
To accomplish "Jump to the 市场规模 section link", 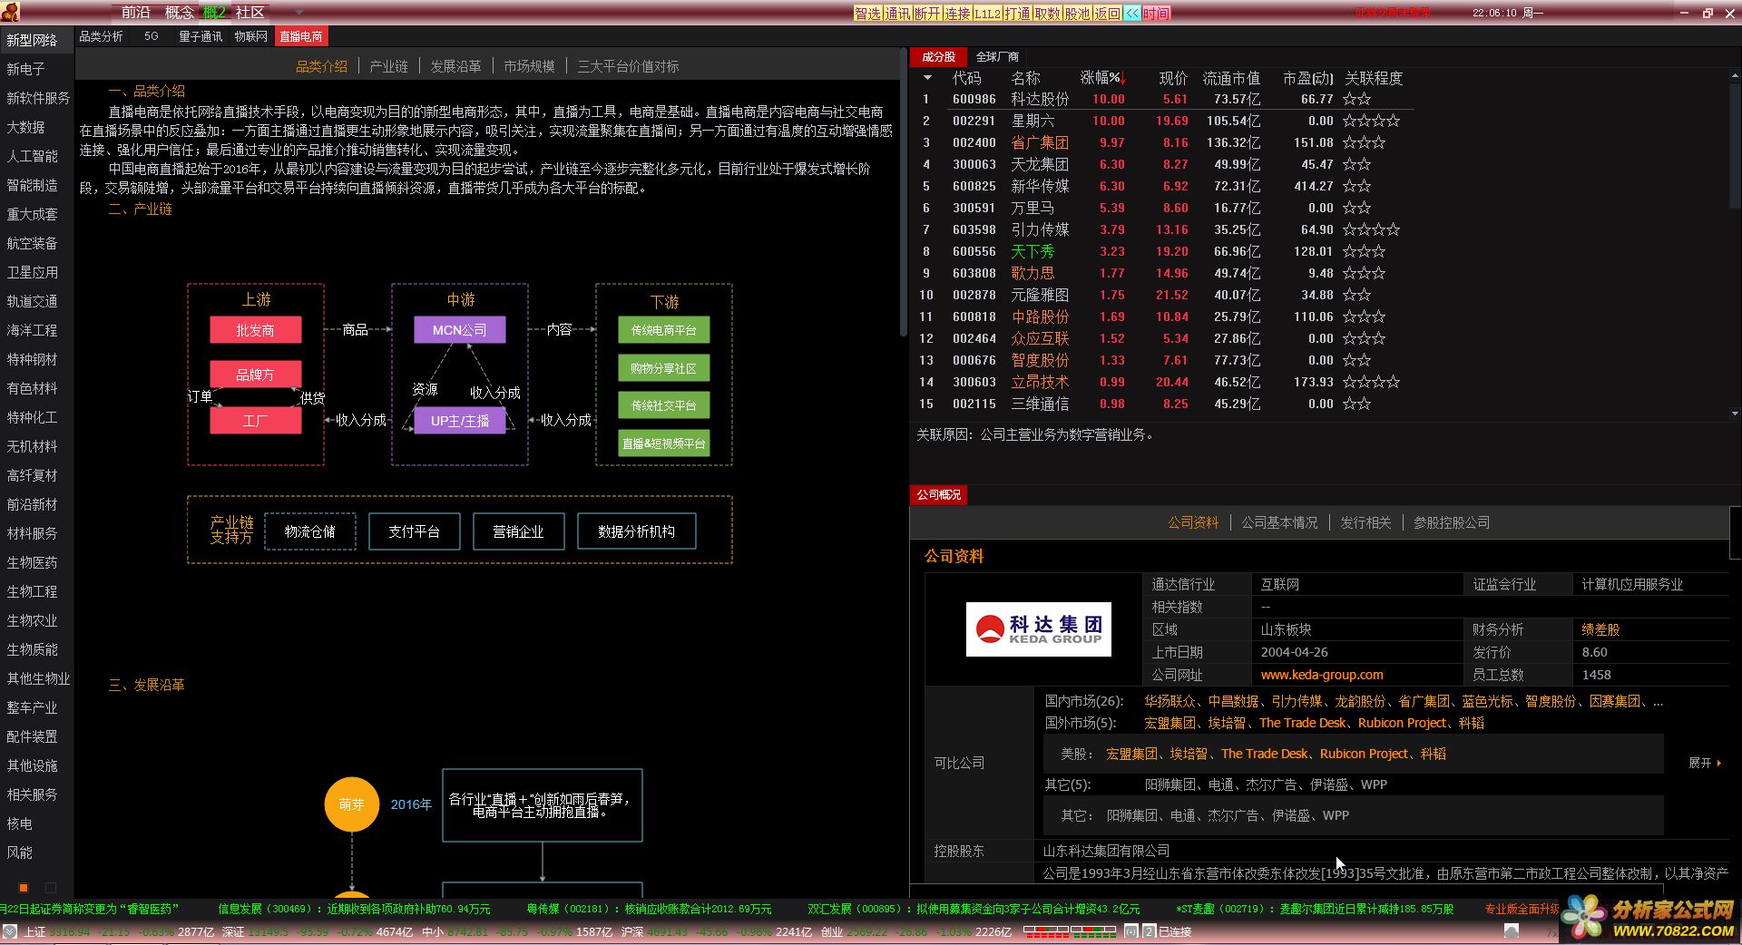I will [529, 66].
